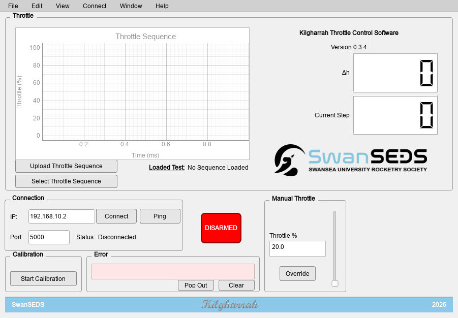The image size is (458, 318).
Task: Click 'SWANSEA UNIVERSITY ROCKETRY SOCIETY' text
Action: coord(368,169)
